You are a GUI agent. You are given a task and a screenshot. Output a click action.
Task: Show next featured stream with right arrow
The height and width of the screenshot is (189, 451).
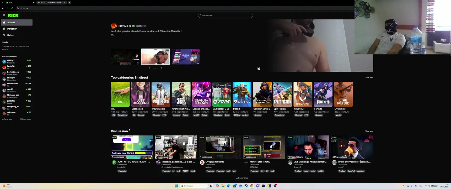pyautogui.click(x=162, y=68)
